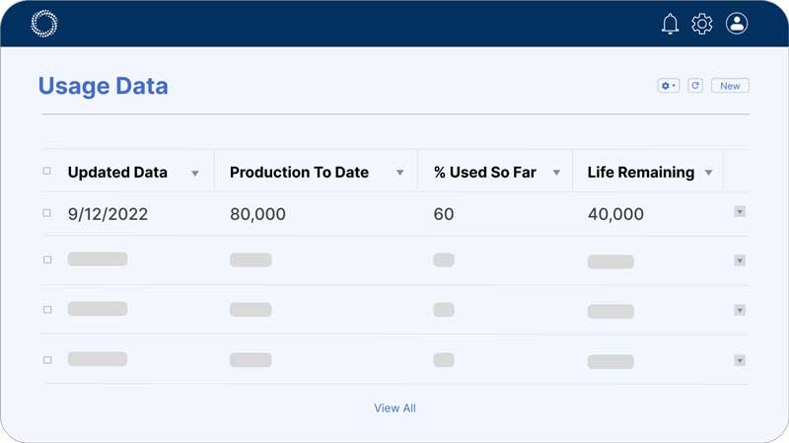This screenshot has width=789, height=443.
Task: Open row actions menu for second row
Action: pyautogui.click(x=740, y=260)
